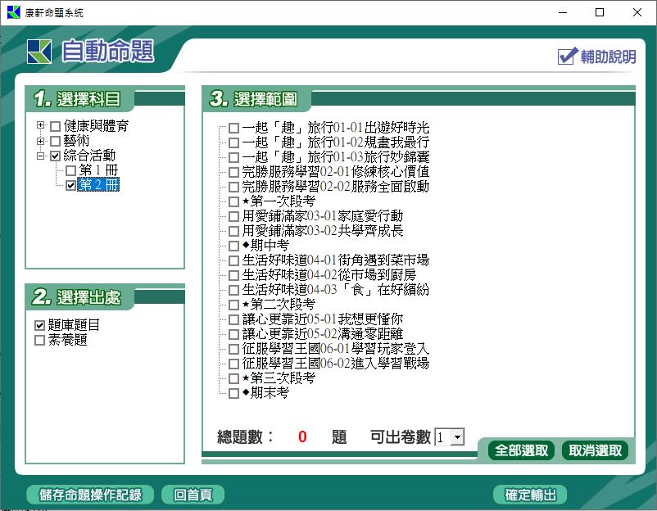Image resolution: width=657 pixels, height=511 pixels.
Task: Click the 輔助說明 help checkmark icon
Action: point(568,57)
